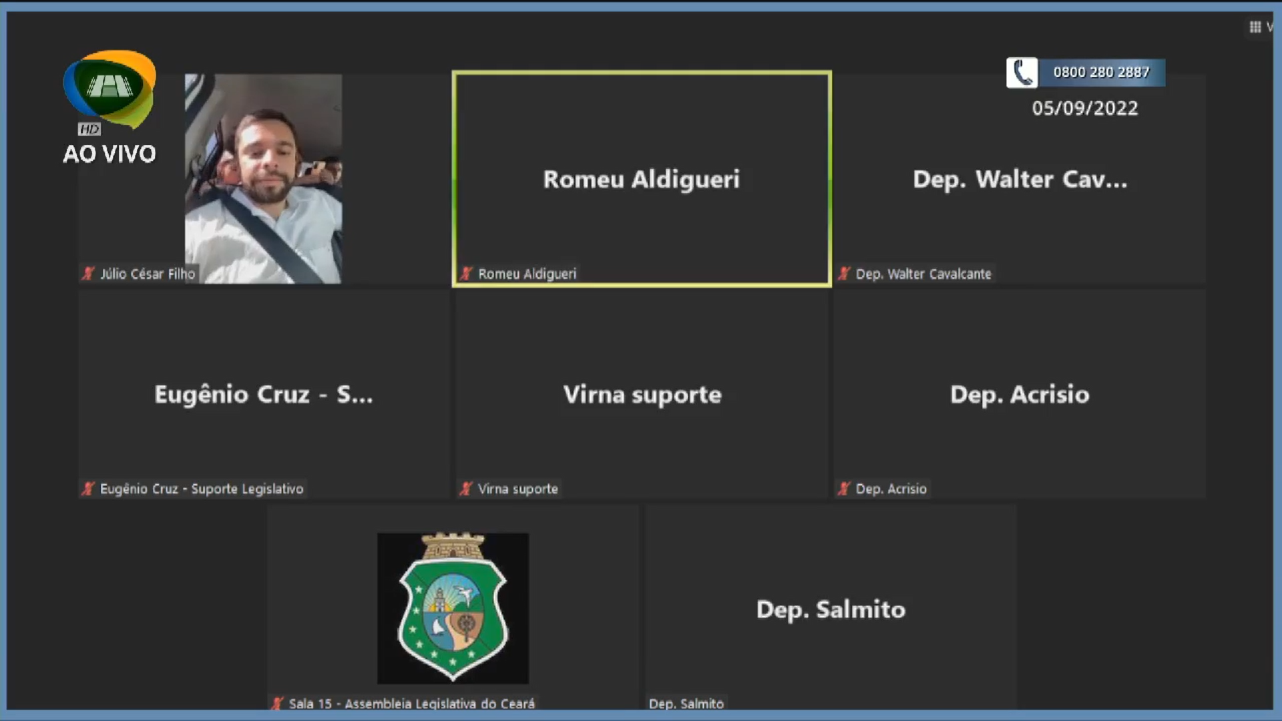
Task: Click muted mic icon beside Virna suporte label
Action: click(466, 489)
